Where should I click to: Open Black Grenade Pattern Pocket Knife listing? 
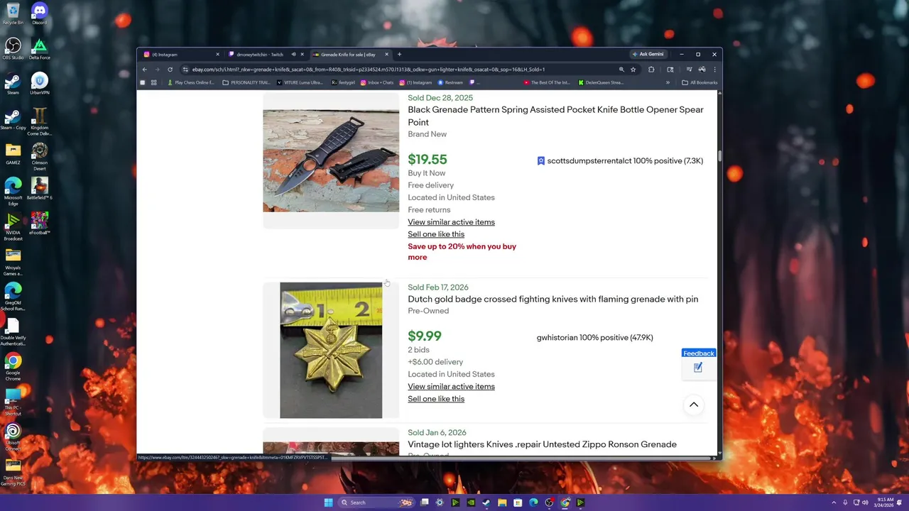555,116
